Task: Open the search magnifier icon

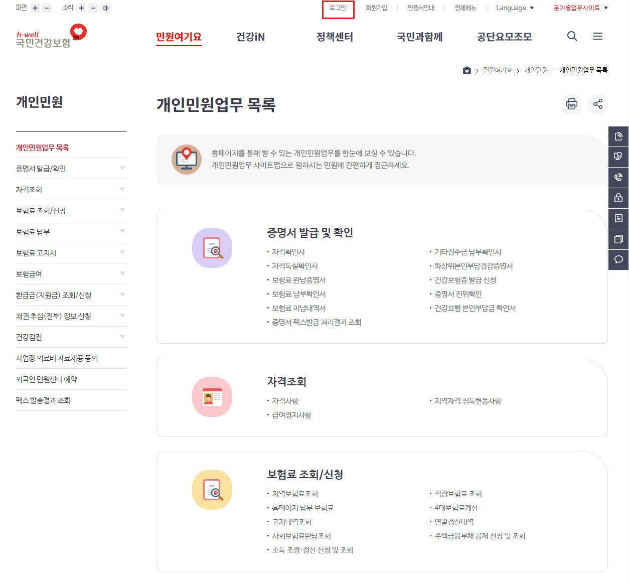Action: [572, 36]
